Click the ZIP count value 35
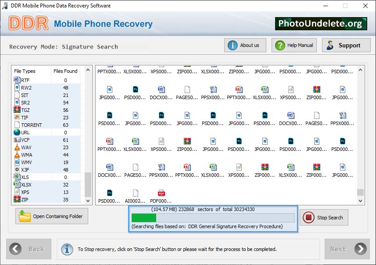 click(65, 200)
